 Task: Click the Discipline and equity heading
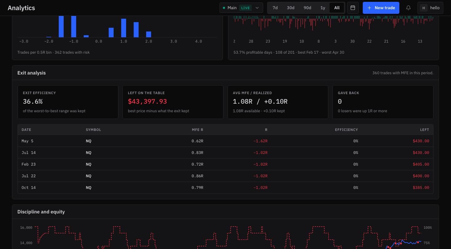click(x=41, y=212)
